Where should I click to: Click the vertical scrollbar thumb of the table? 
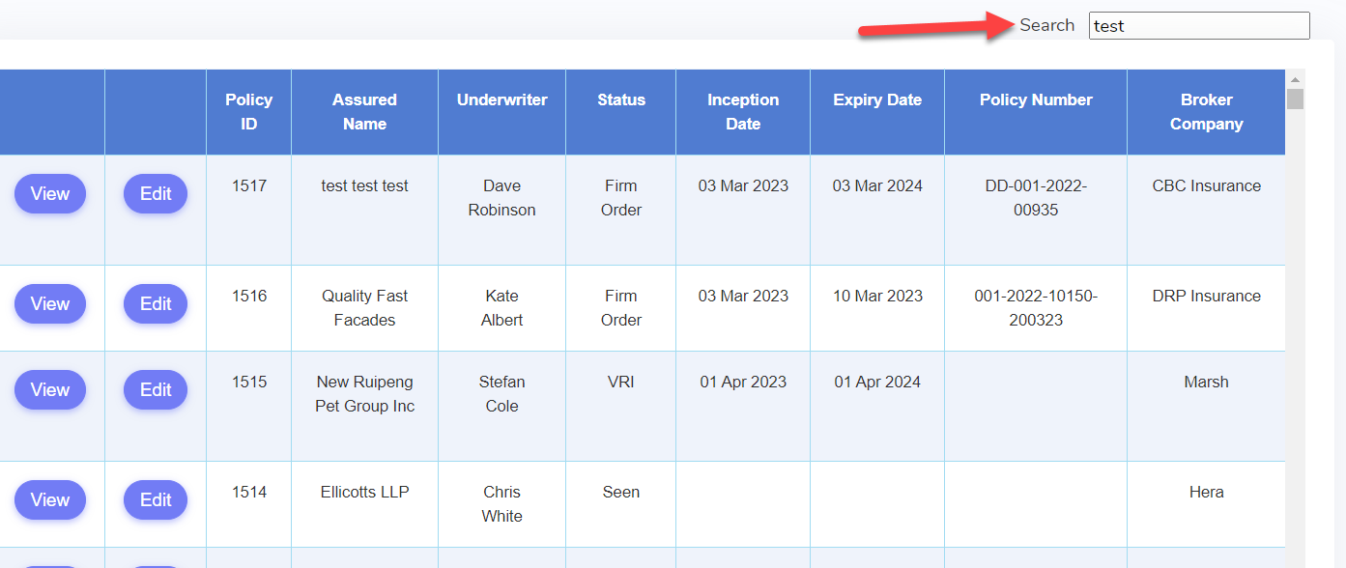click(1296, 99)
